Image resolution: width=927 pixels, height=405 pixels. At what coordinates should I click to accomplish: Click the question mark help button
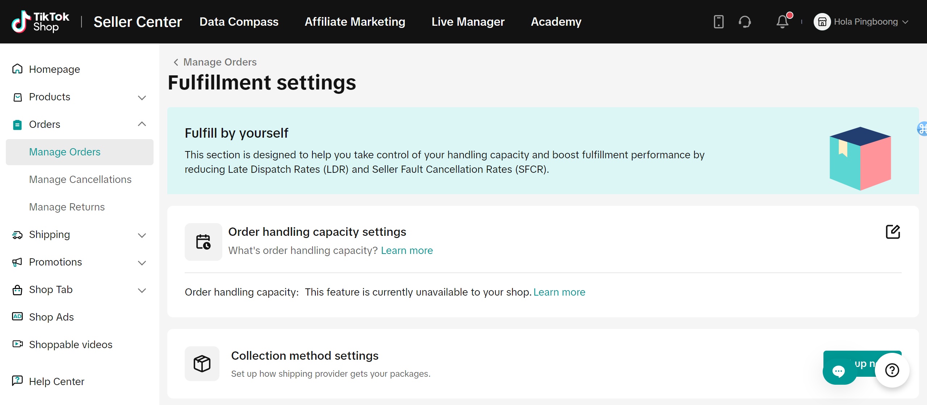pos(892,370)
